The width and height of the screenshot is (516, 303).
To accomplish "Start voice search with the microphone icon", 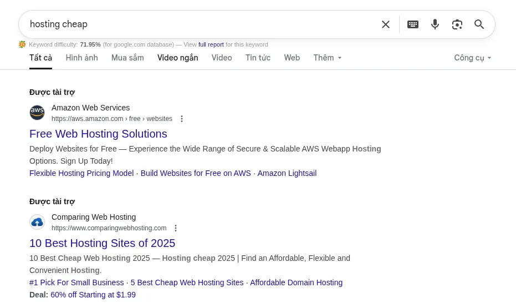I will pos(435,24).
